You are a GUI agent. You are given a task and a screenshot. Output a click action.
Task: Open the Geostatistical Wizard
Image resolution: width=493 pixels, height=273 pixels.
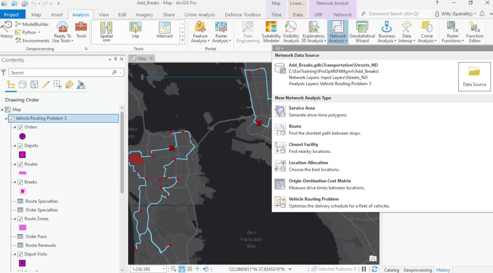pyautogui.click(x=362, y=32)
